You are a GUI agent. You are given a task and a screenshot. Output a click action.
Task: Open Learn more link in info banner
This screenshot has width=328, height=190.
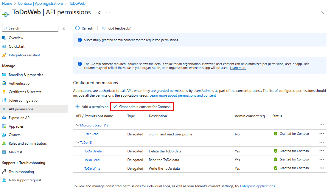point(238,68)
